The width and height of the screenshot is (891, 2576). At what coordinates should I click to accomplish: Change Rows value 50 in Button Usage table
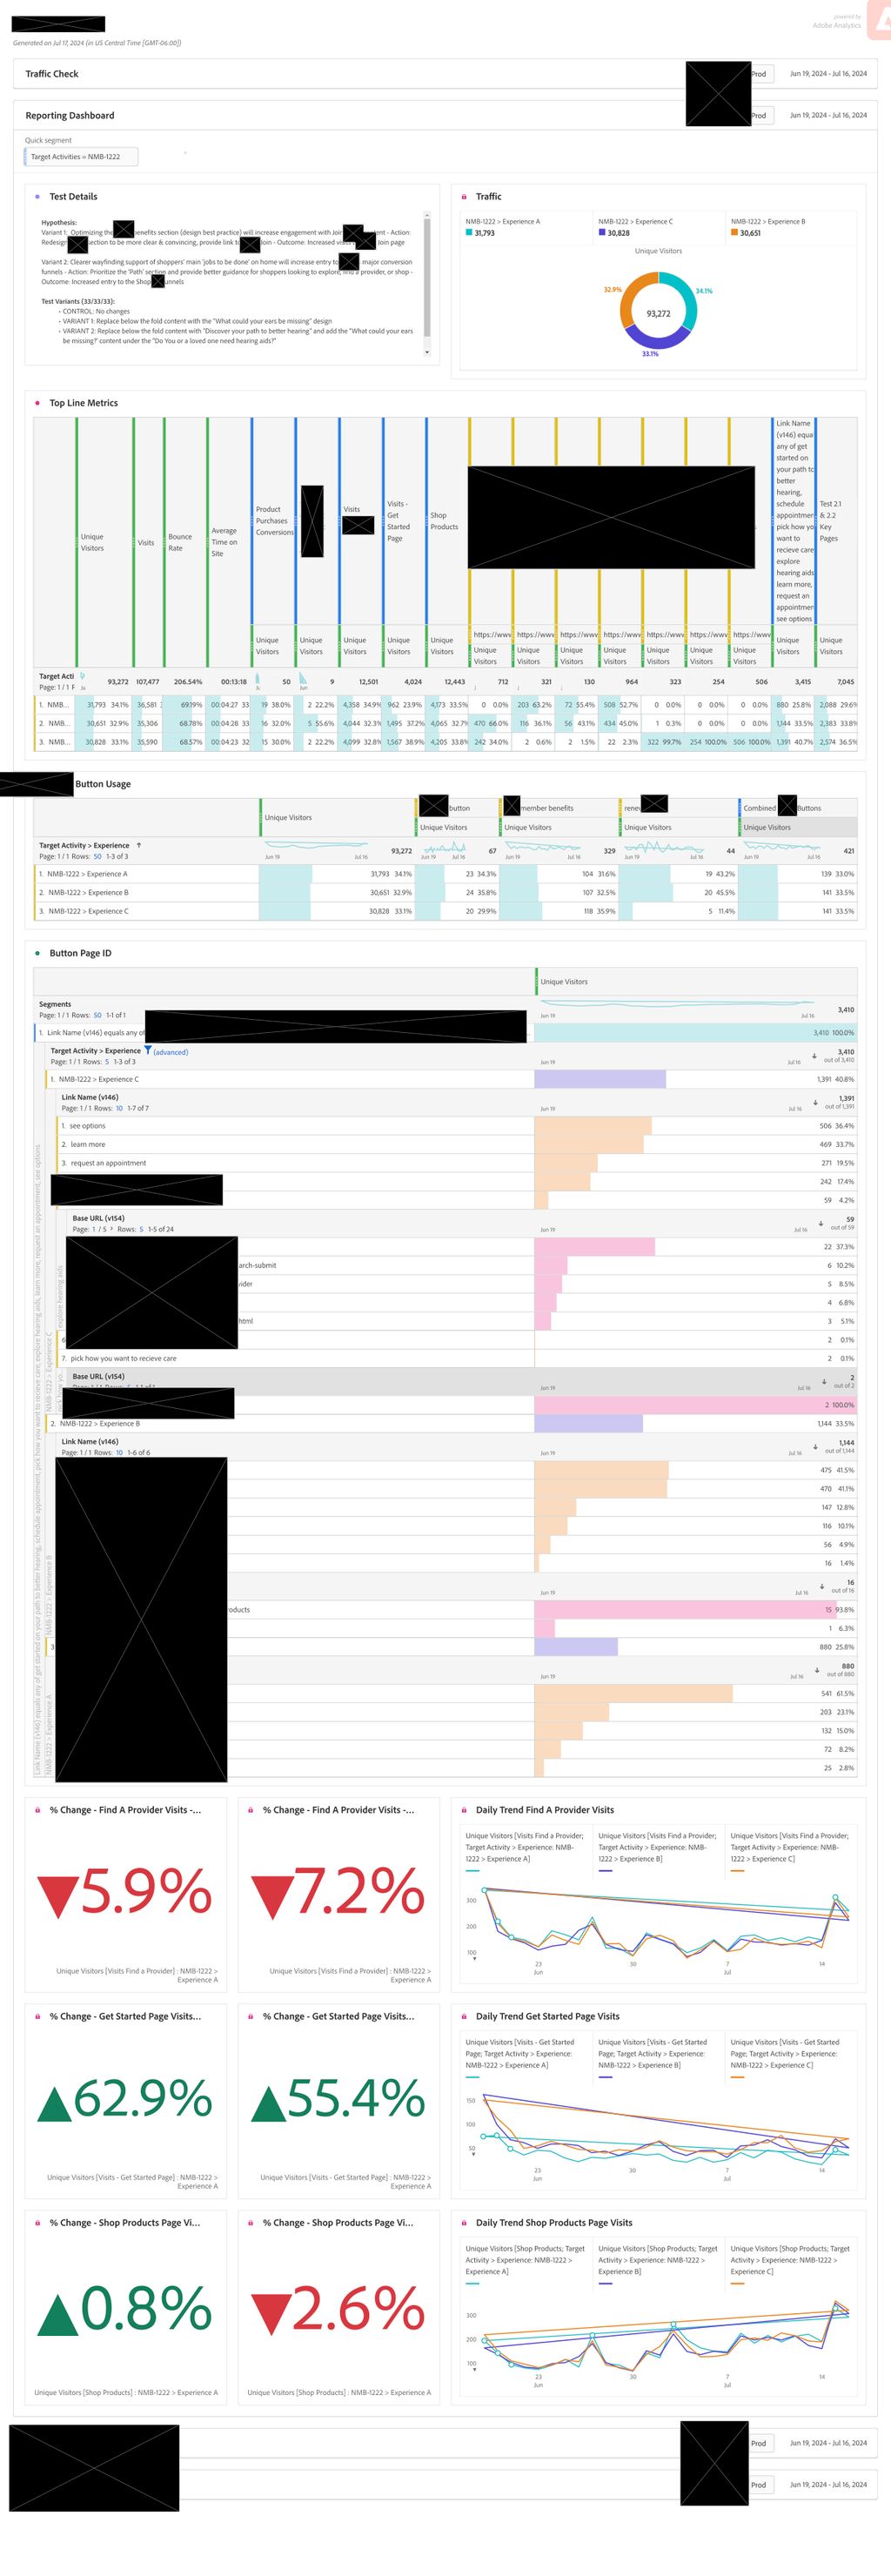[97, 856]
